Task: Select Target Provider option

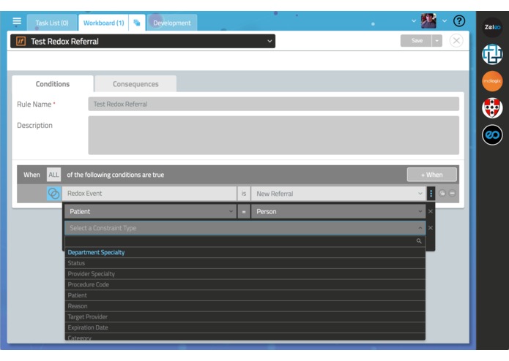Action: point(245,316)
